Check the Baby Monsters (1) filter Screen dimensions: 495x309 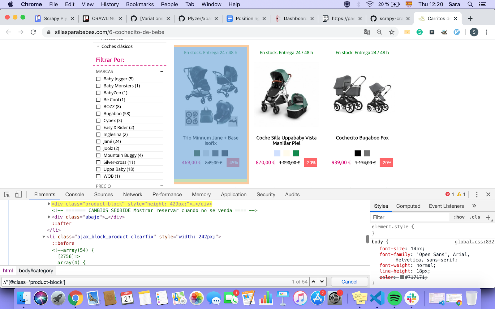click(98, 86)
